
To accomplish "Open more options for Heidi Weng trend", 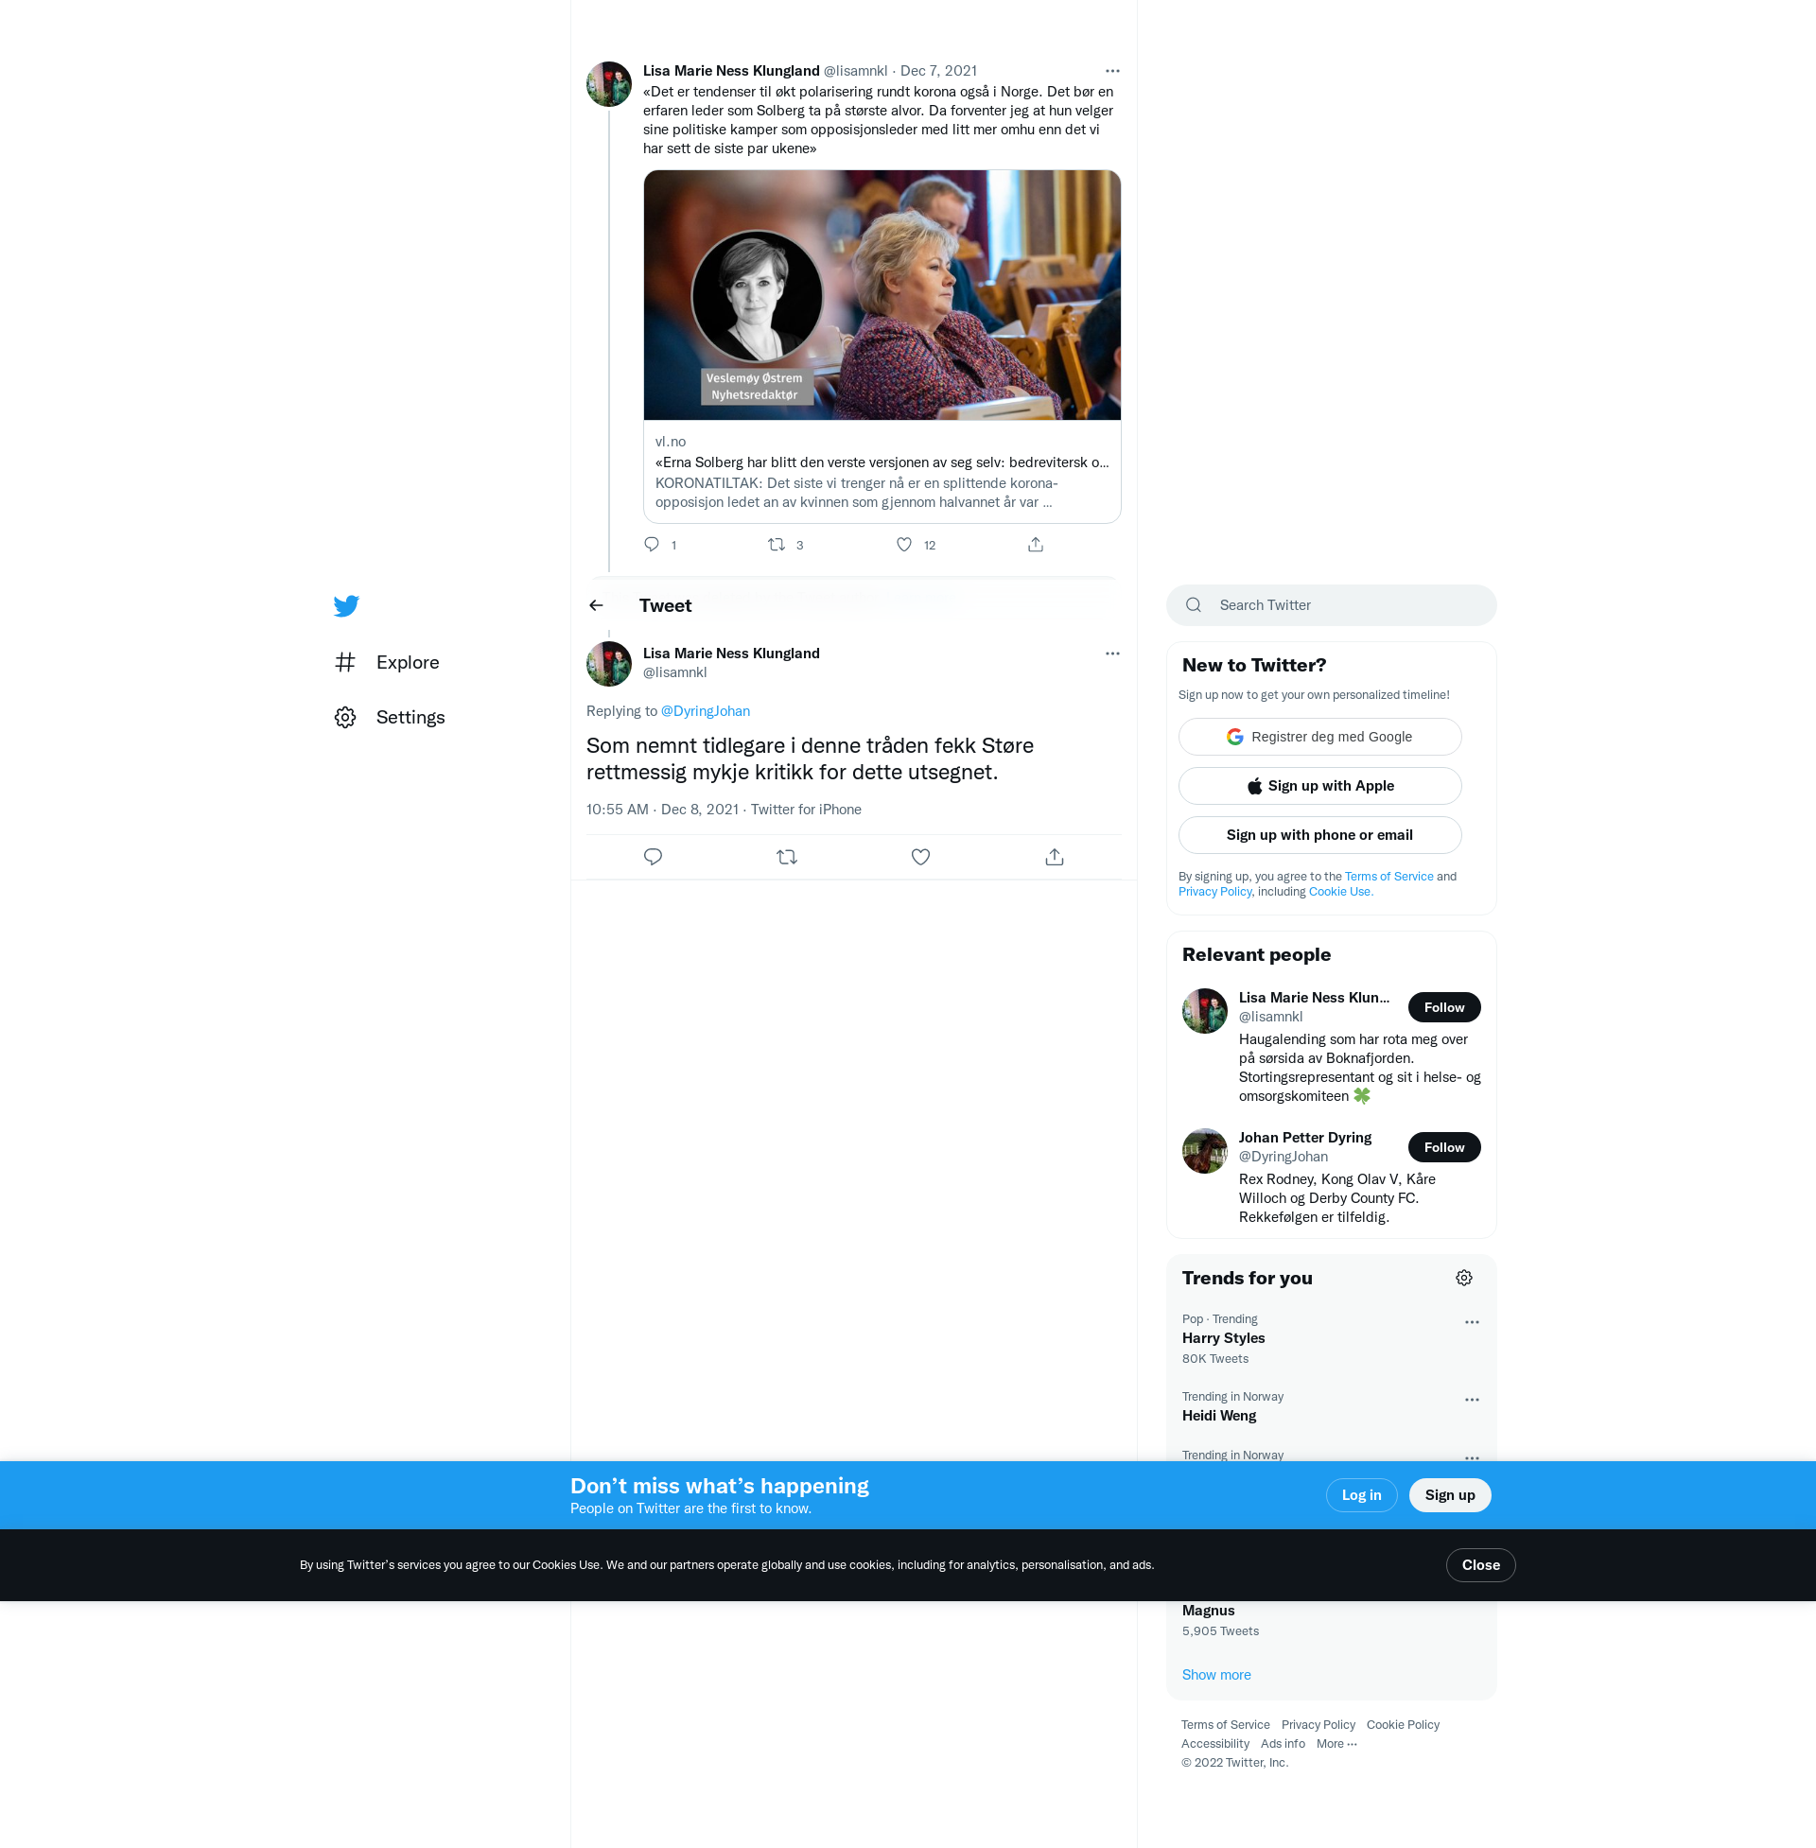I will click(x=1472, y=1400).
